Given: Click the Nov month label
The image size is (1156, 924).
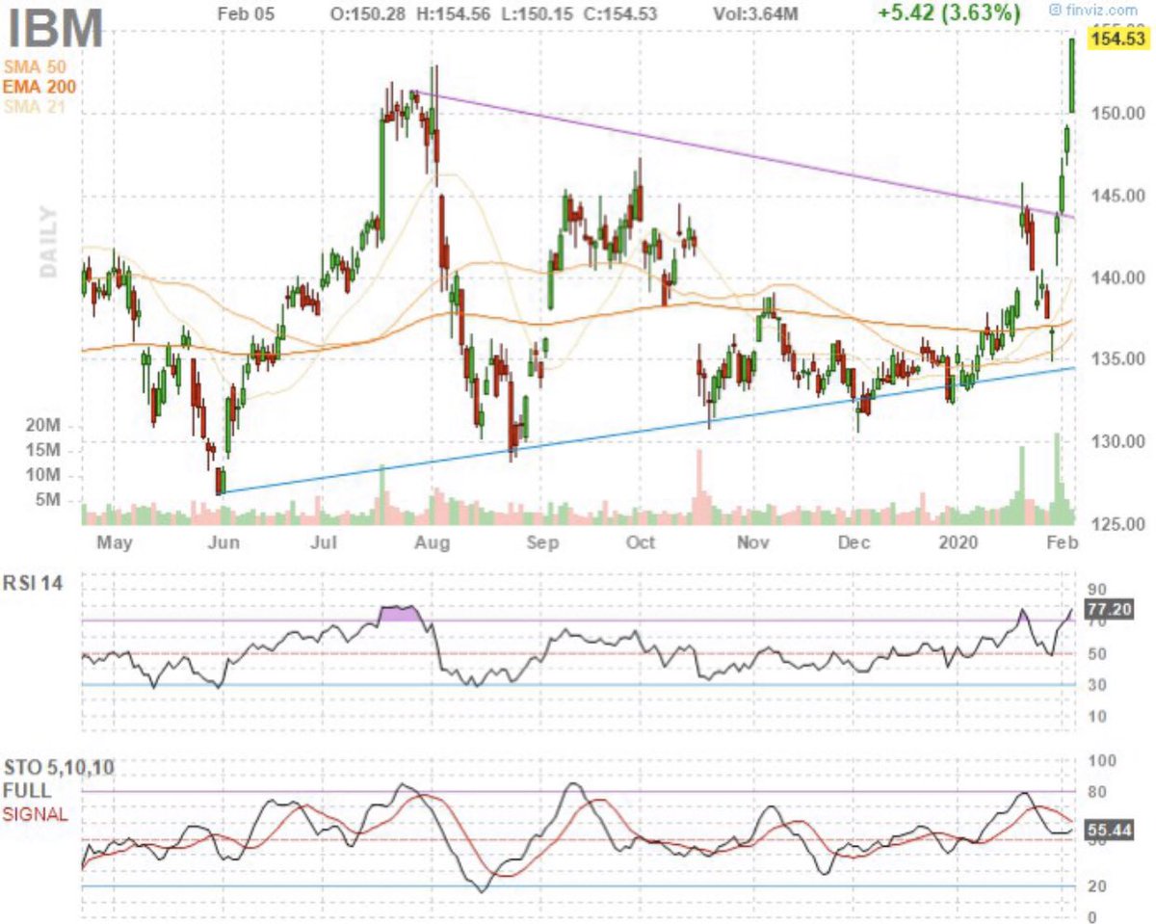Looking at the screenshot, I should [753, 542].
